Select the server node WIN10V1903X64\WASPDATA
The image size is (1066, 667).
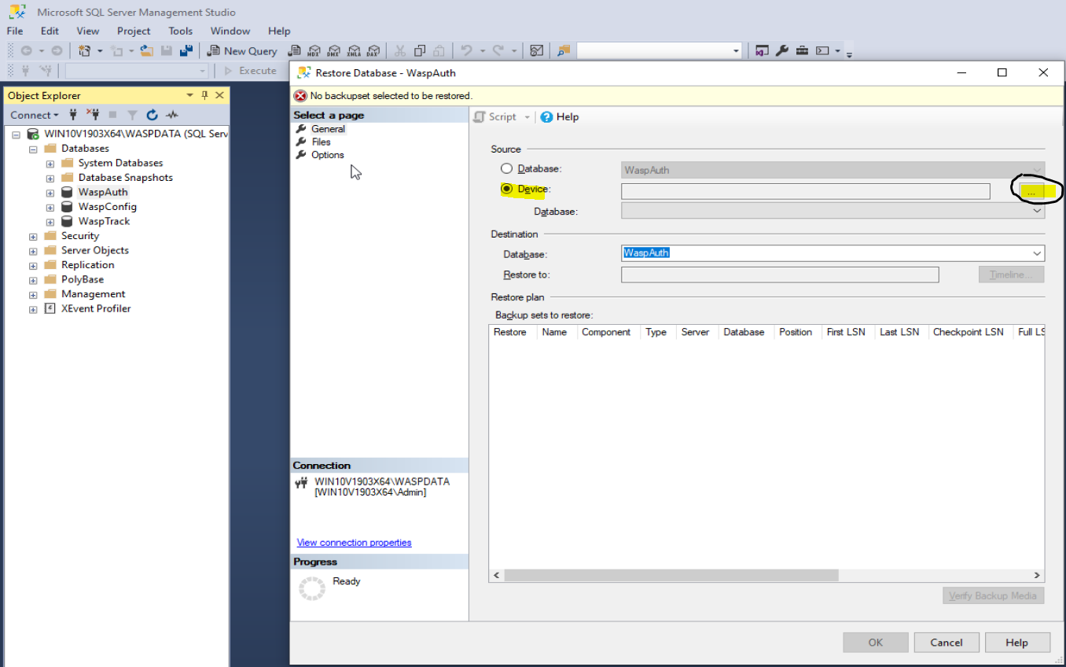pos(136,134)
